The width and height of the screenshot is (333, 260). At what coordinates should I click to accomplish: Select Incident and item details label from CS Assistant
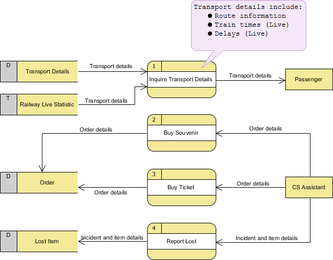[267, 238]
